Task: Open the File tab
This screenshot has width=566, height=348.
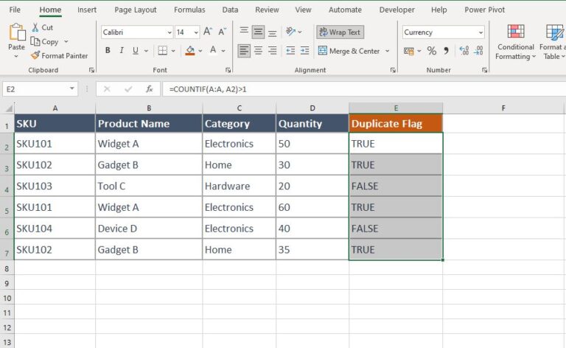Action: [15, 10]
